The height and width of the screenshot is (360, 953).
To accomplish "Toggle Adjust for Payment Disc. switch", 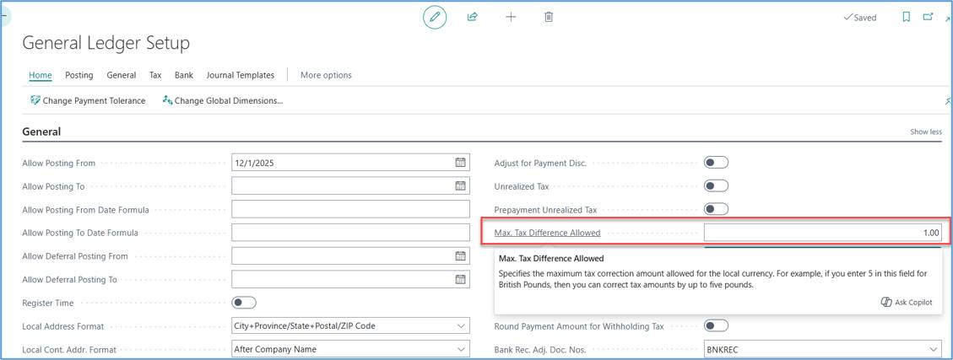I will (x=716, y=162).
